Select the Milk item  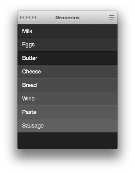pyautogui.click(x=67, y=31)
